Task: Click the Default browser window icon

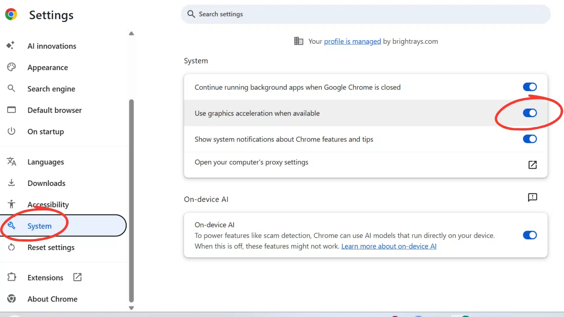Action: 11,110
